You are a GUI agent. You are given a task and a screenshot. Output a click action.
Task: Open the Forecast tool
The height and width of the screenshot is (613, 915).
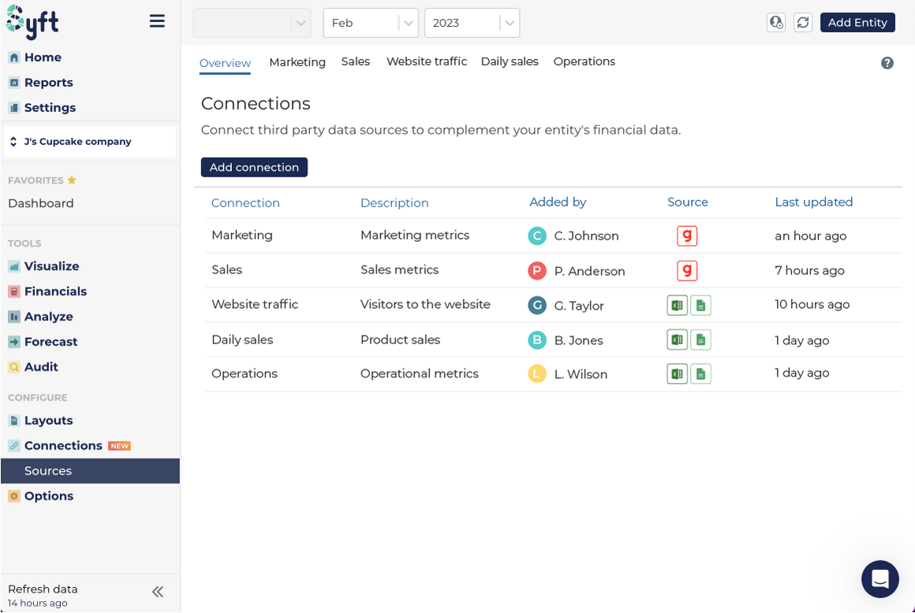(x=43, y=341)
